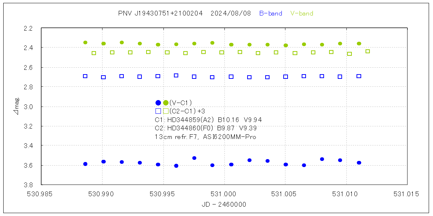Click the leftmost blue filled data point

click(x=85, y=164)
